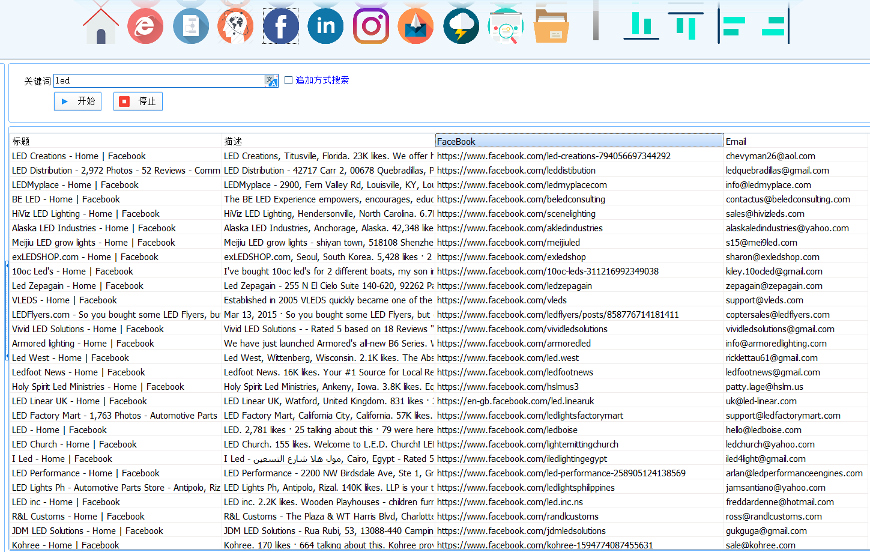Viewport: 870px width, 552px height.
Task: Click URL facebook.com/ledboise
Action: (x=507, y=430)
